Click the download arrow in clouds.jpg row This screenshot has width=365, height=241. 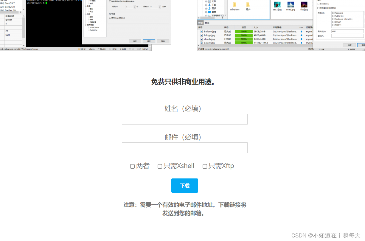click(301, 39)
